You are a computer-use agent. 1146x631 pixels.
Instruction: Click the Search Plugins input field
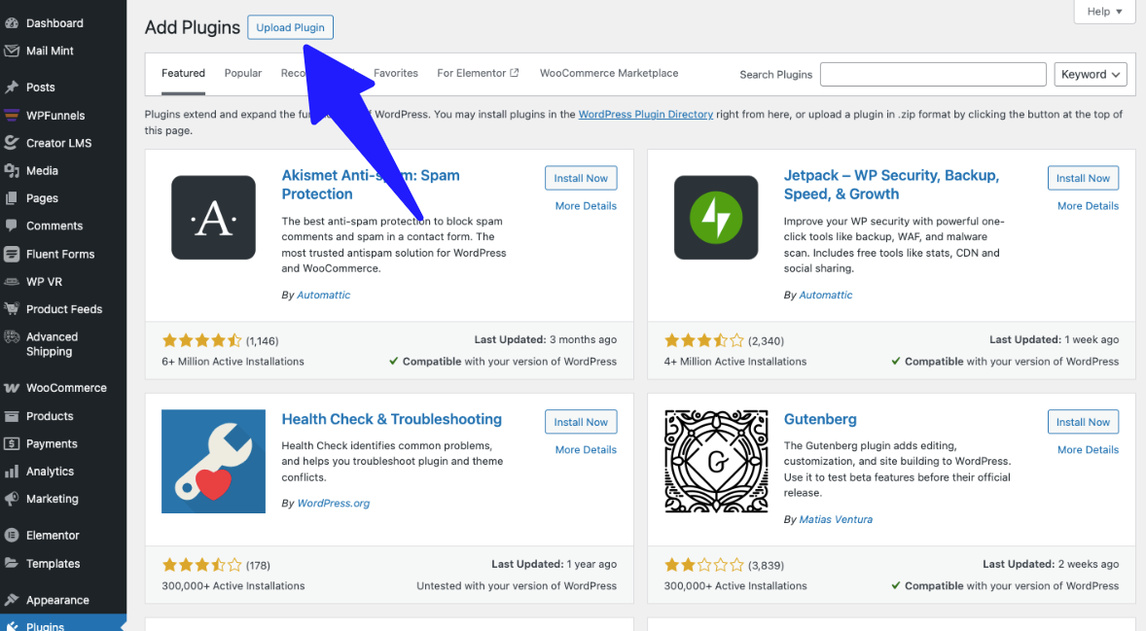tap(933, 75)
